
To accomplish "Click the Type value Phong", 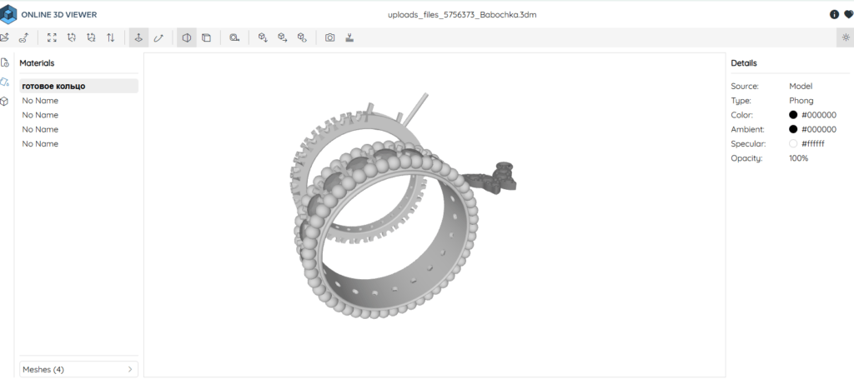I will (x=801, y=101).
